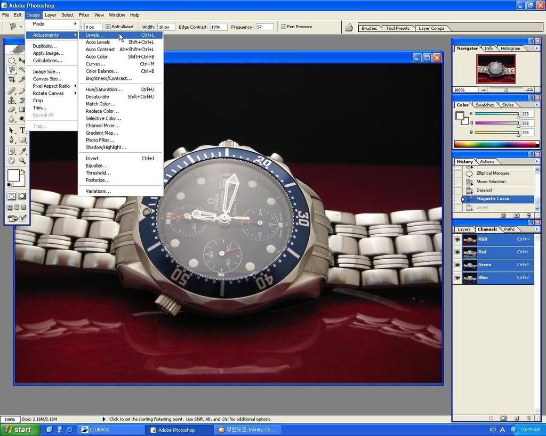Open the Navigator panel options menu arrow
Image resolution: width=546 pixels, height=436 pixels.
(536, 48)
